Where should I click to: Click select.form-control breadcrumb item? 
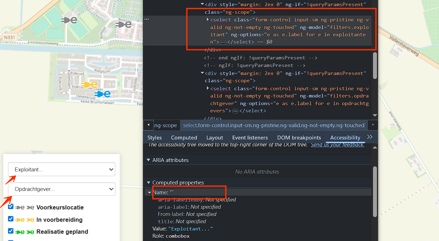(x=274, y=125)
